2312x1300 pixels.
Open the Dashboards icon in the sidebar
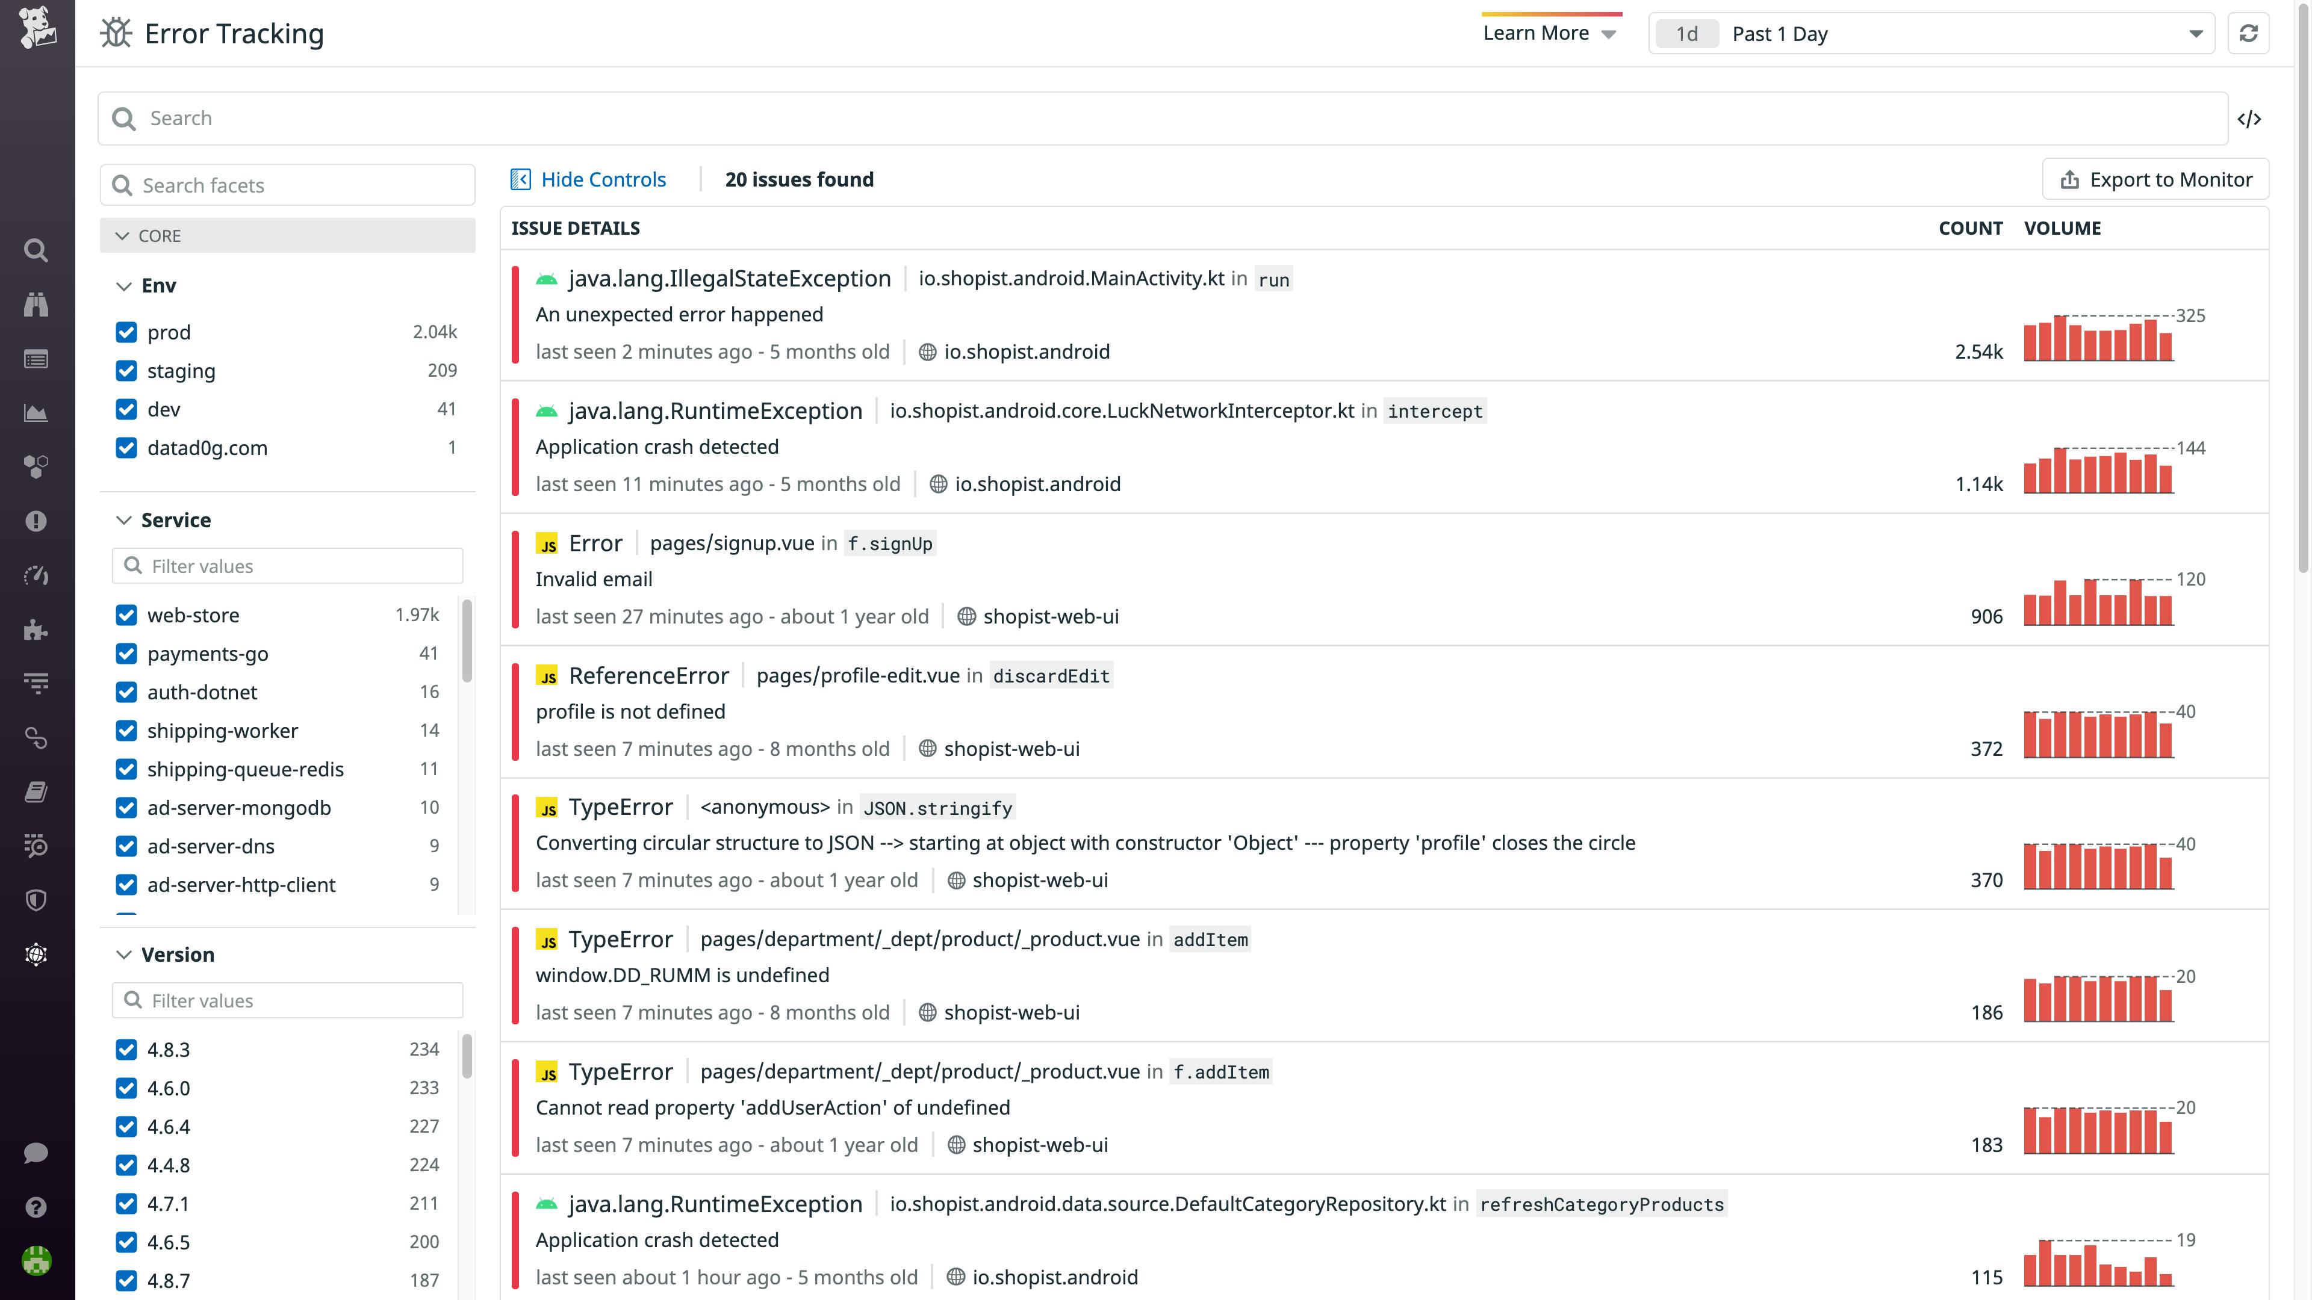[x=36, y=359]
